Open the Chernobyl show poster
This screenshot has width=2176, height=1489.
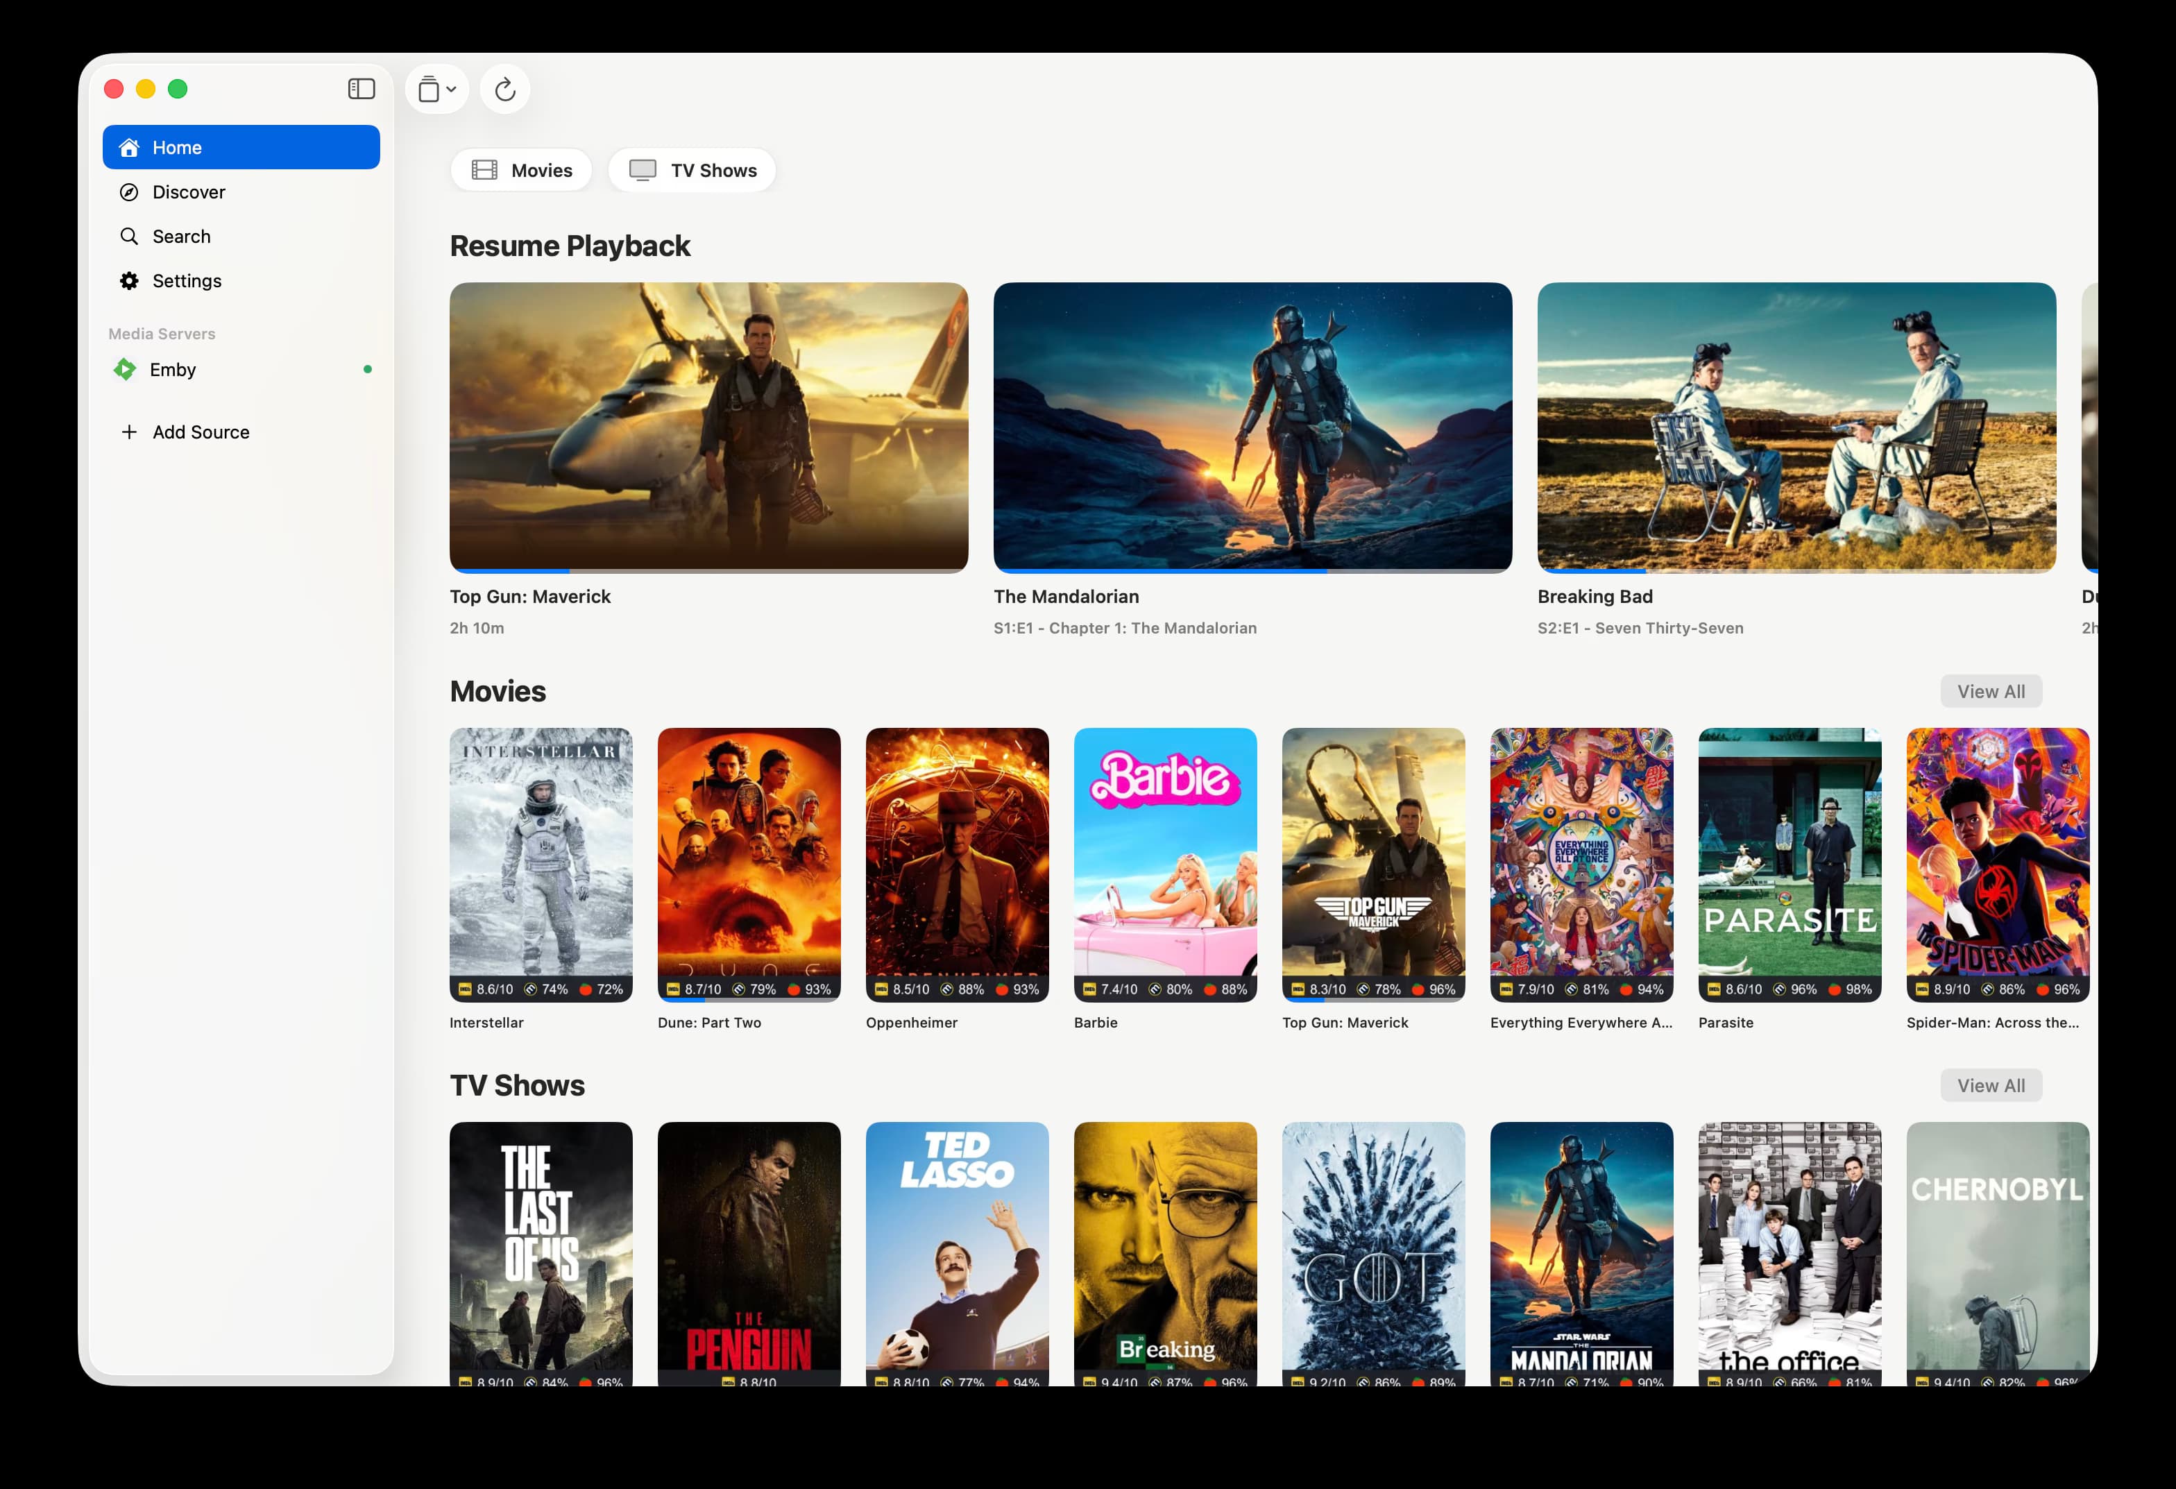click(1998, 1254)
